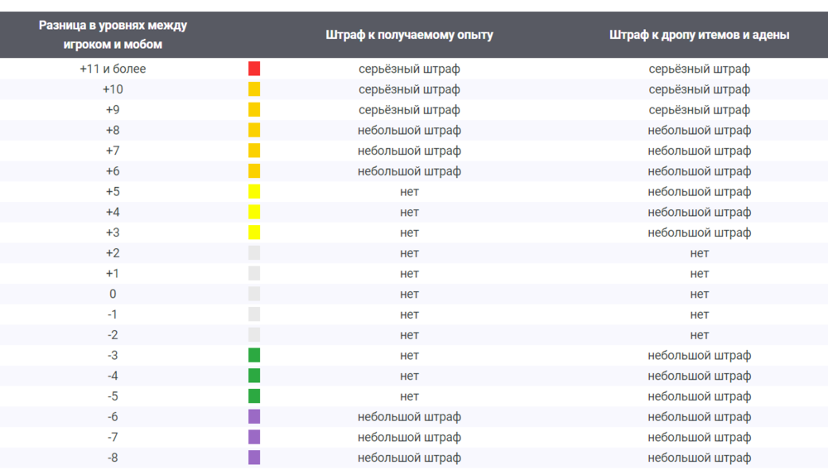The image size is (828, 470).
Task: Click the experience penalty cell in the -7 row
Action: tap(409, 437)
